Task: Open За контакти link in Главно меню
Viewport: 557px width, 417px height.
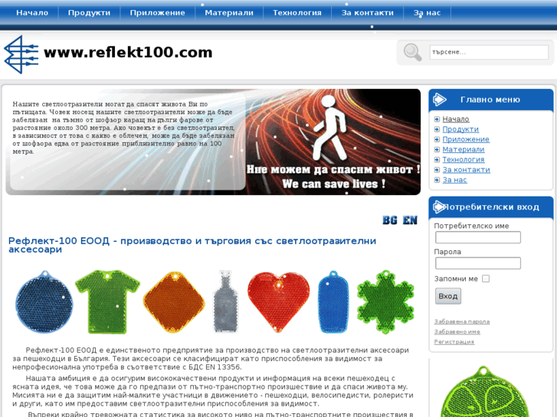Action: pyautogui.click(x=466, y=170)
